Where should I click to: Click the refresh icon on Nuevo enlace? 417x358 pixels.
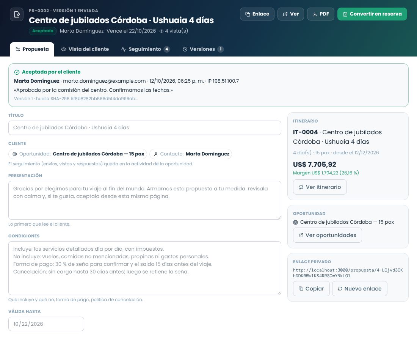click(x=340, y=289)
